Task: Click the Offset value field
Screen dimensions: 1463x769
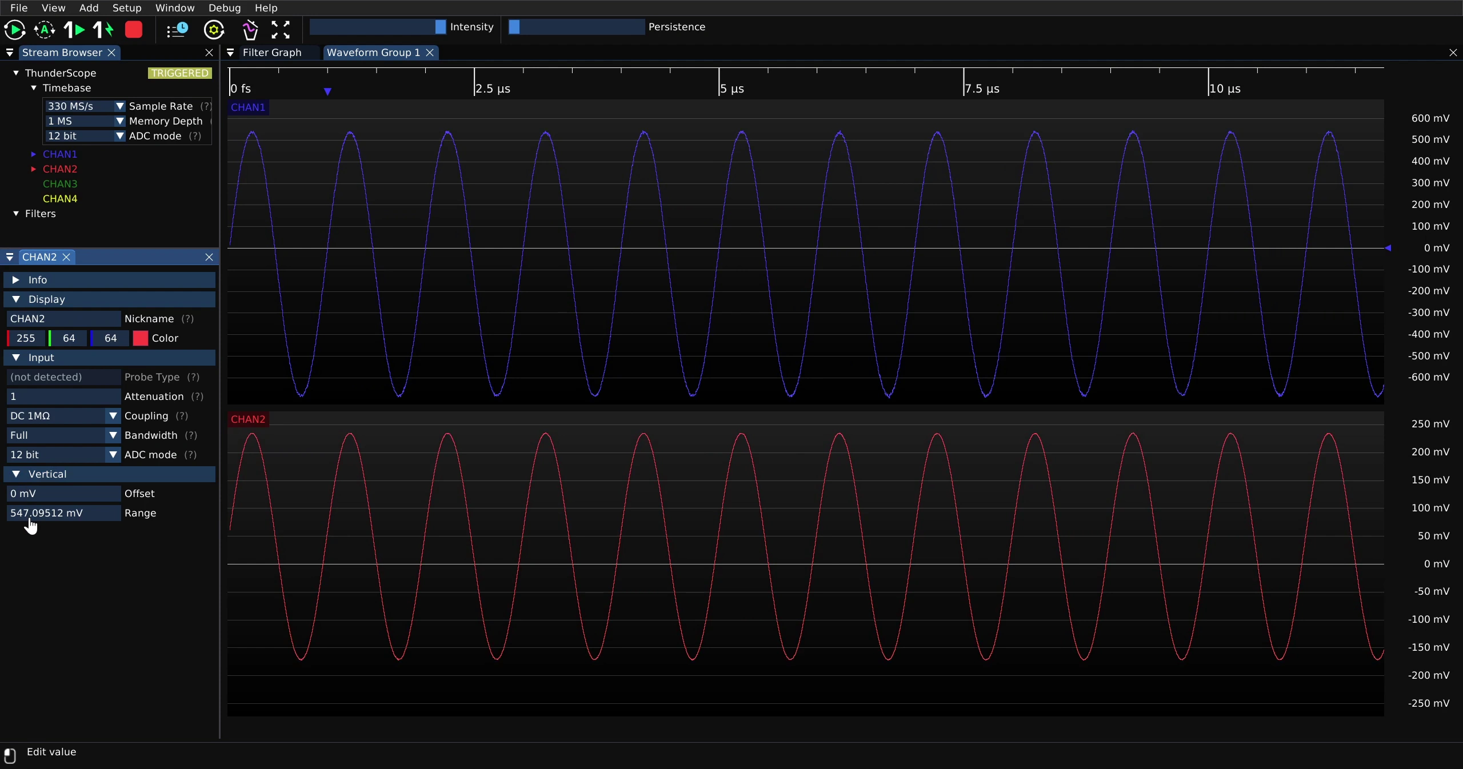Action: click(63, 494)
